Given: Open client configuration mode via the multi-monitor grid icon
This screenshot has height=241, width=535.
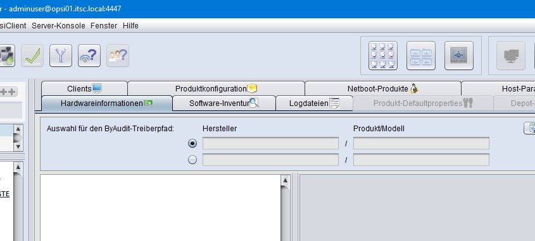Looking at the screenshot, I should tap(383, 56).
